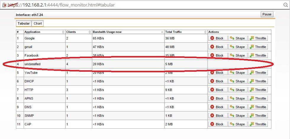Shape traffic for Google
Image resolution: width=290 pixels, height=139 pixels.
pyautogui.click(x=238, y=38)
